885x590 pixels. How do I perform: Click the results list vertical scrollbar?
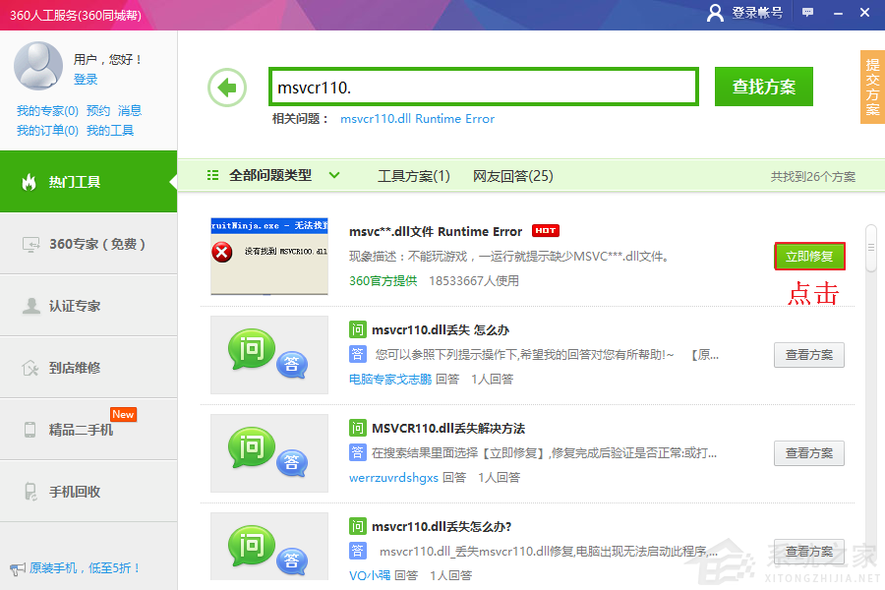click(x=870, y=248)
